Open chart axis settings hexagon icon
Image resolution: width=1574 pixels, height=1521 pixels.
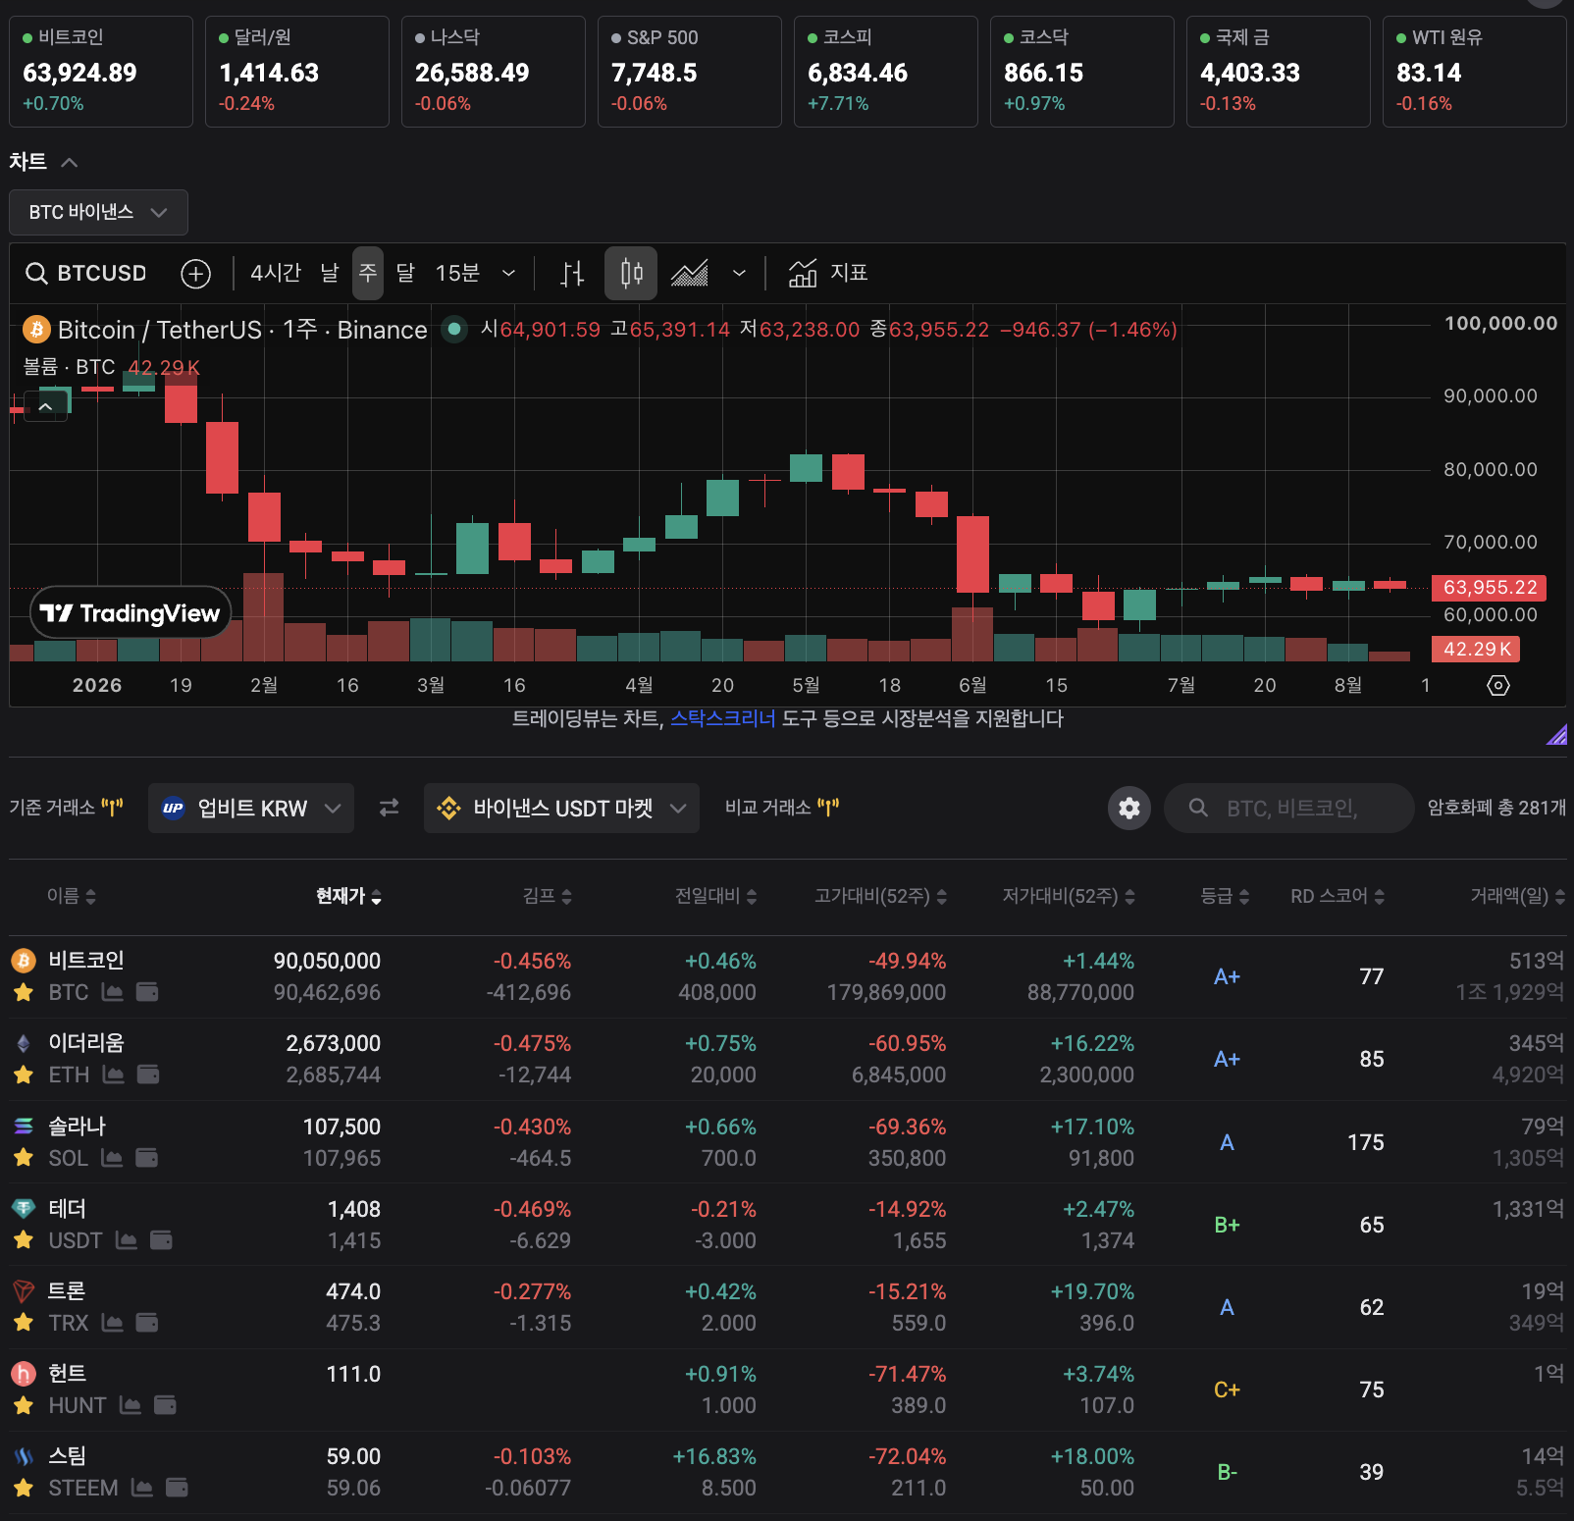tap(1498, 685)
